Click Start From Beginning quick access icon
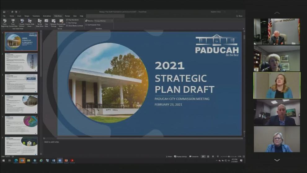The height and width of the screenshot is (173, 307). (16, 12)
